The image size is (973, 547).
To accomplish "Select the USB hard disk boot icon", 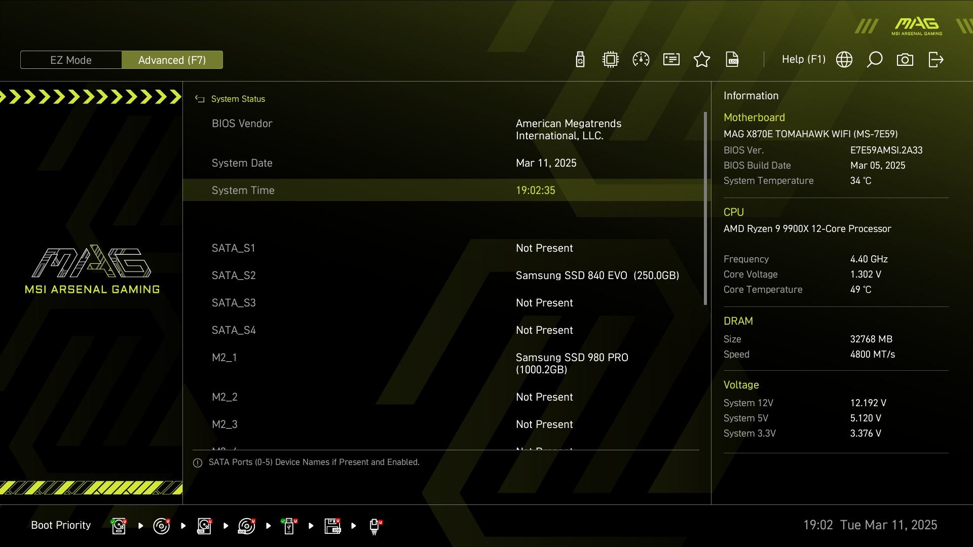I will pyautogui.click(x=204, y=526).
